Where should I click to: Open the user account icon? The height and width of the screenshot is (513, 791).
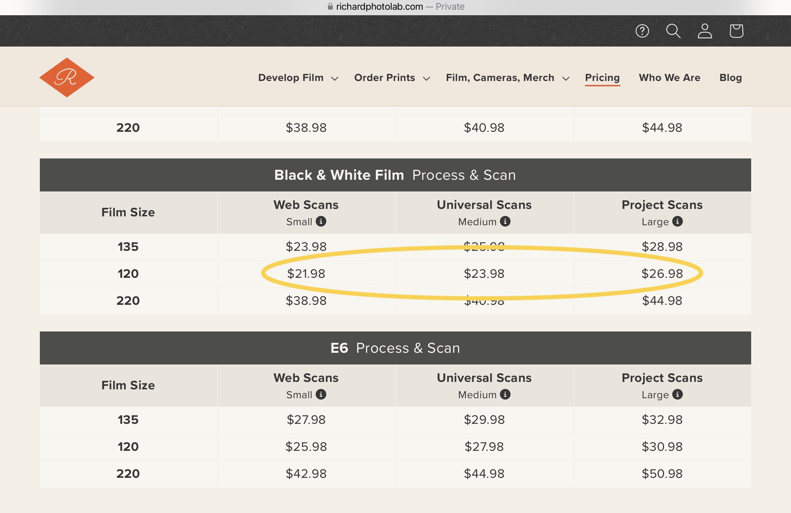[x=705, y=31]
